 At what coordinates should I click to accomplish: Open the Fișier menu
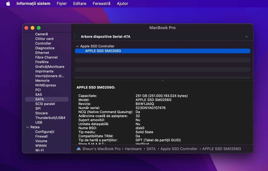pyautogui.click(x=62, y=3)
